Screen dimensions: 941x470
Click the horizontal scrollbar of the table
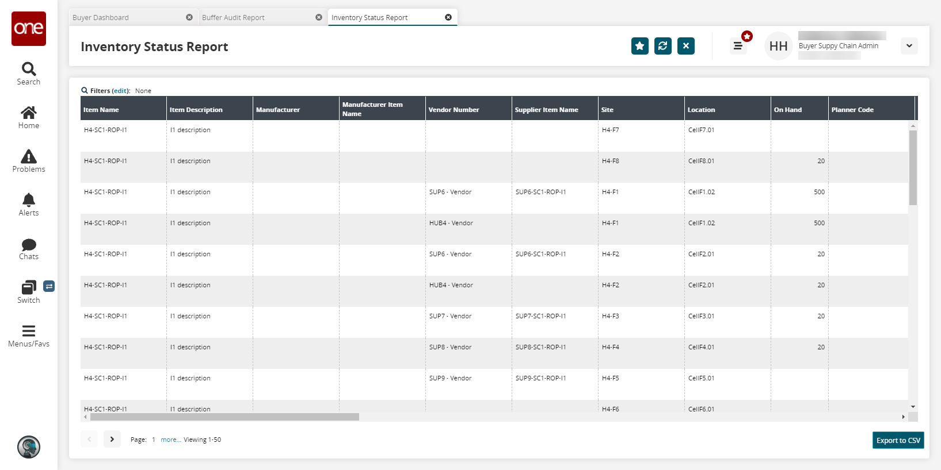(x=224, y=417)
